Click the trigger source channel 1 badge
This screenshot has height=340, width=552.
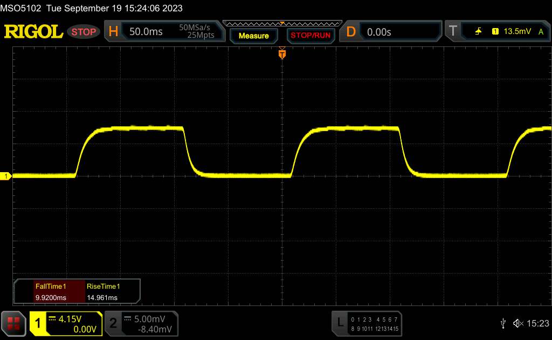(495, 31)
